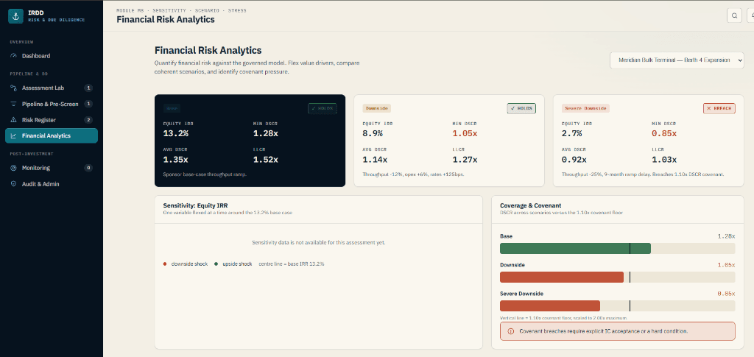Click the Pipeline & Pre-Screen filter icon

pos(13,104)
